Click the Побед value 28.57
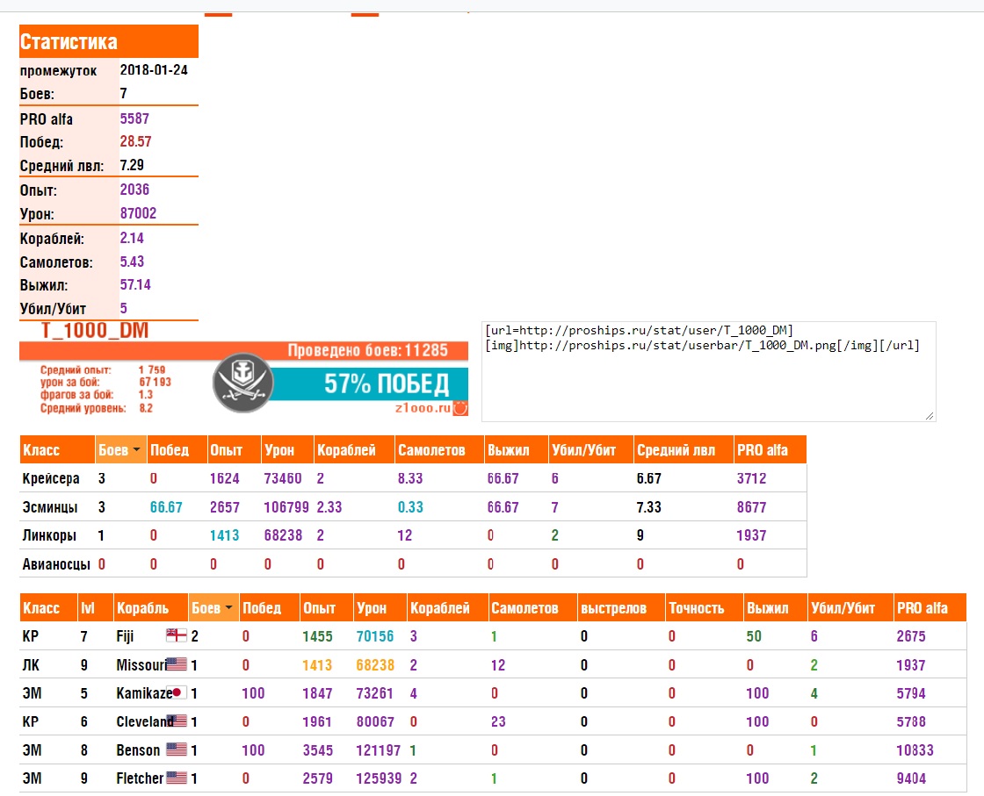This screenshot has width=984, height=796. point(135,141)
